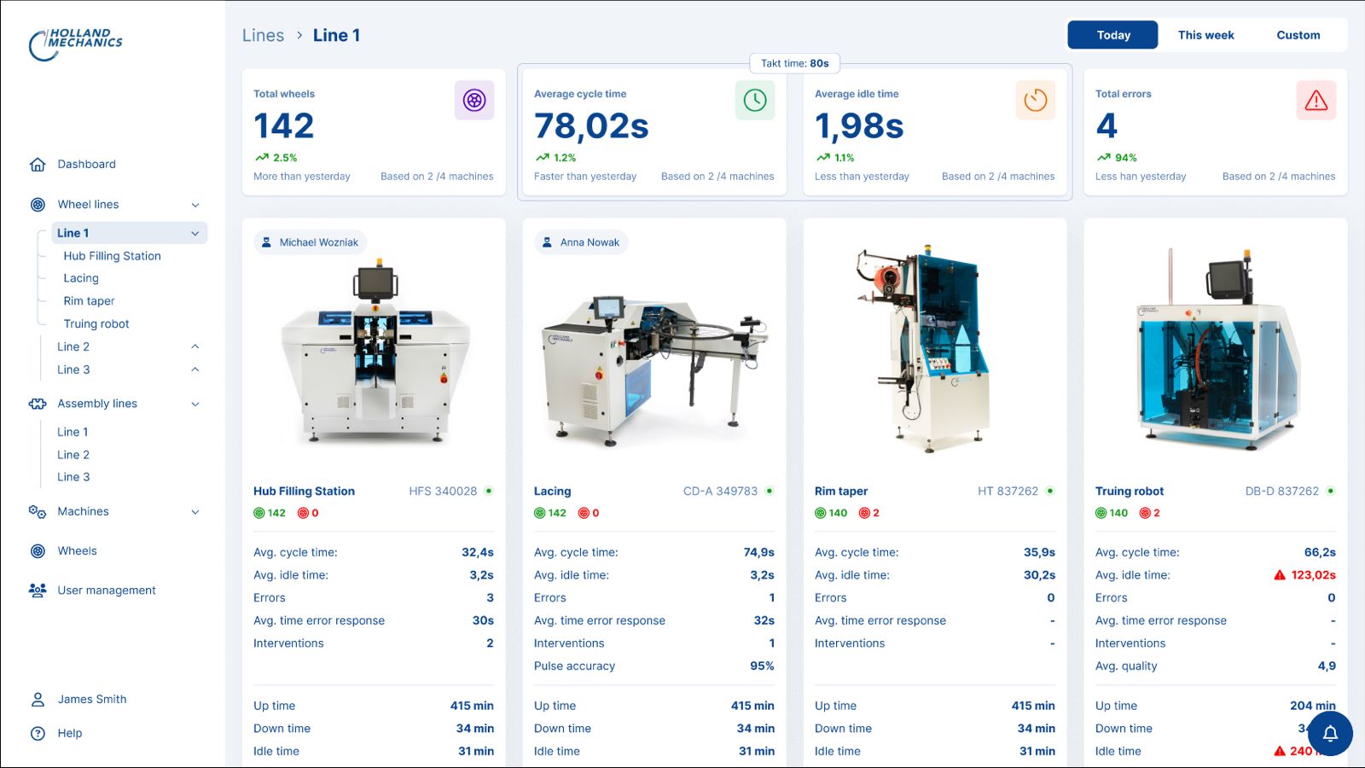Click the Help question mark icon
Image resolution: width=1365 pixels, height=768 pixels.
(38, 733)
